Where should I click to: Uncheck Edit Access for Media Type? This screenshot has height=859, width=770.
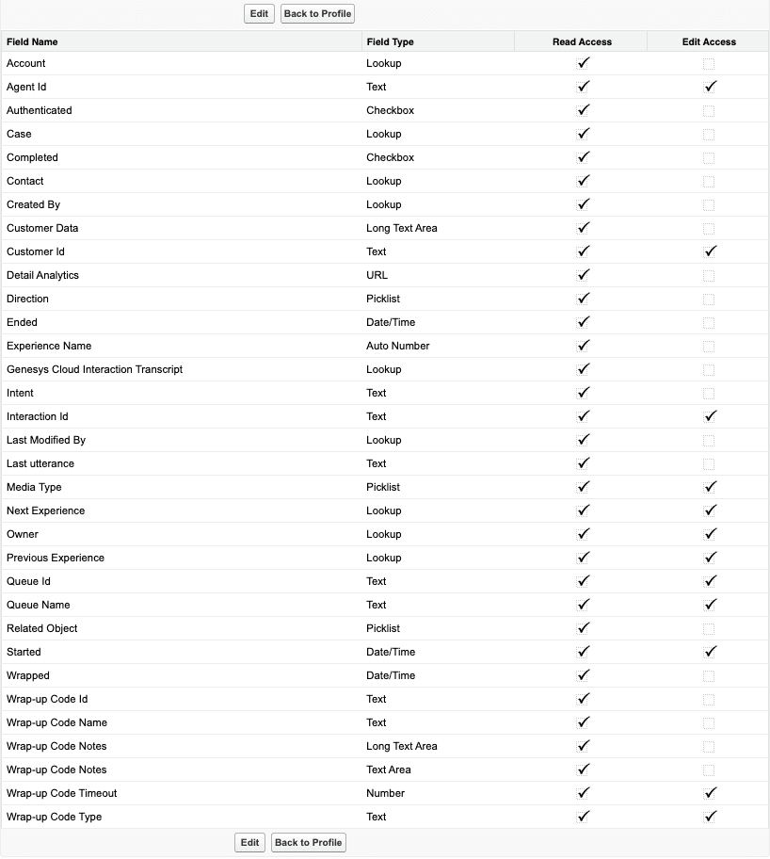click(x=710, y=487)
